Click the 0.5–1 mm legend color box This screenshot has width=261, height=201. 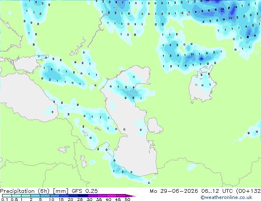coord(16,196)
